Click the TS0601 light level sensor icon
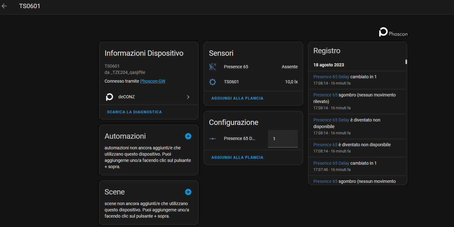 coord(213,82)
